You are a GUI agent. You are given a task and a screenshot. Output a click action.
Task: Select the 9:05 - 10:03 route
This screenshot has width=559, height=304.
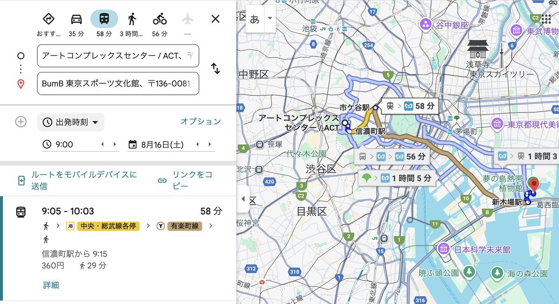tap(119, 248)
